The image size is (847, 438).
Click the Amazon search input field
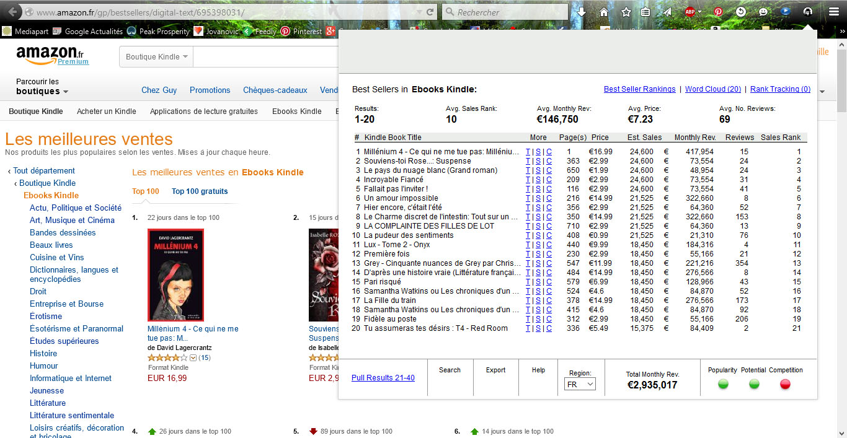point(266,57)
